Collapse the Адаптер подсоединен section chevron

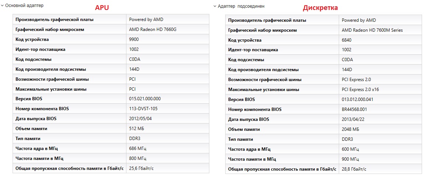[215, 7]
